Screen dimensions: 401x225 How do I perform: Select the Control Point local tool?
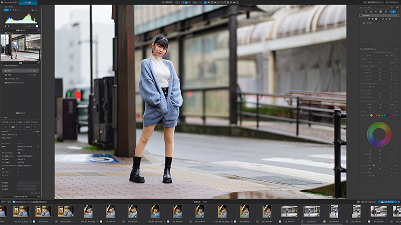pos(369,19)
